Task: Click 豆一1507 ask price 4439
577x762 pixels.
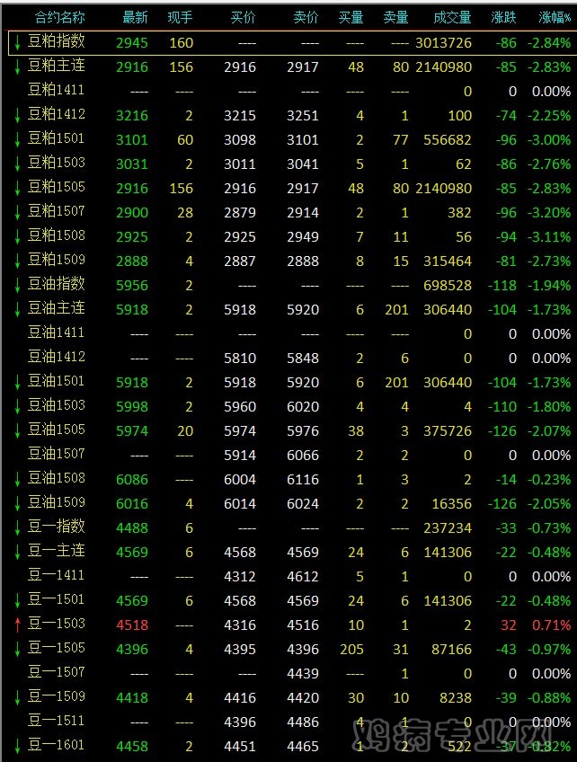Action: tap(303, 674)
